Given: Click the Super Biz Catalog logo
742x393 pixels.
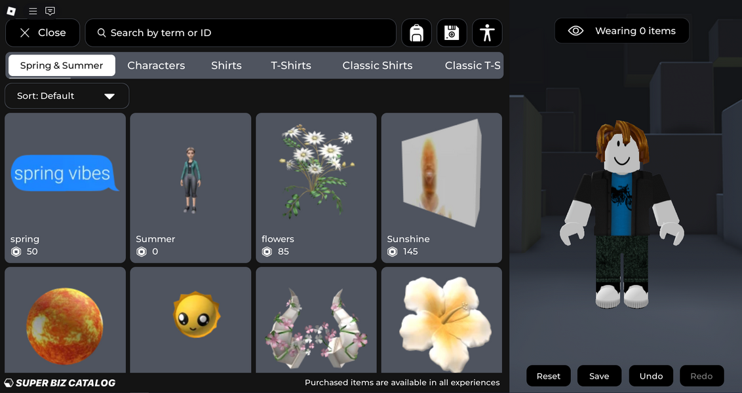Looking at the screenshot, I should [60, 383].
